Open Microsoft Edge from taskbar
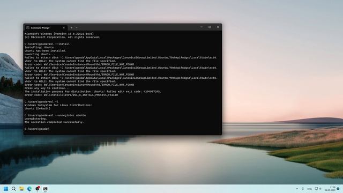The width and height of the screenshot is (343, 193). click(29, 189)
